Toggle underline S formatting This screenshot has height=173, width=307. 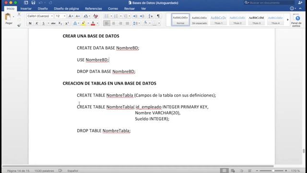tap(44, 24)
